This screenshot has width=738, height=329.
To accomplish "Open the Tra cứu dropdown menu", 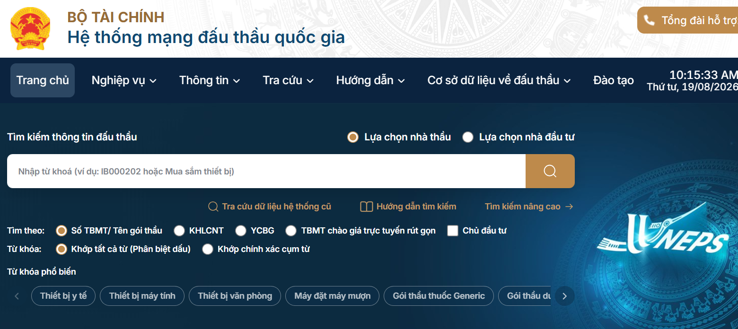I will coord(288,80).
